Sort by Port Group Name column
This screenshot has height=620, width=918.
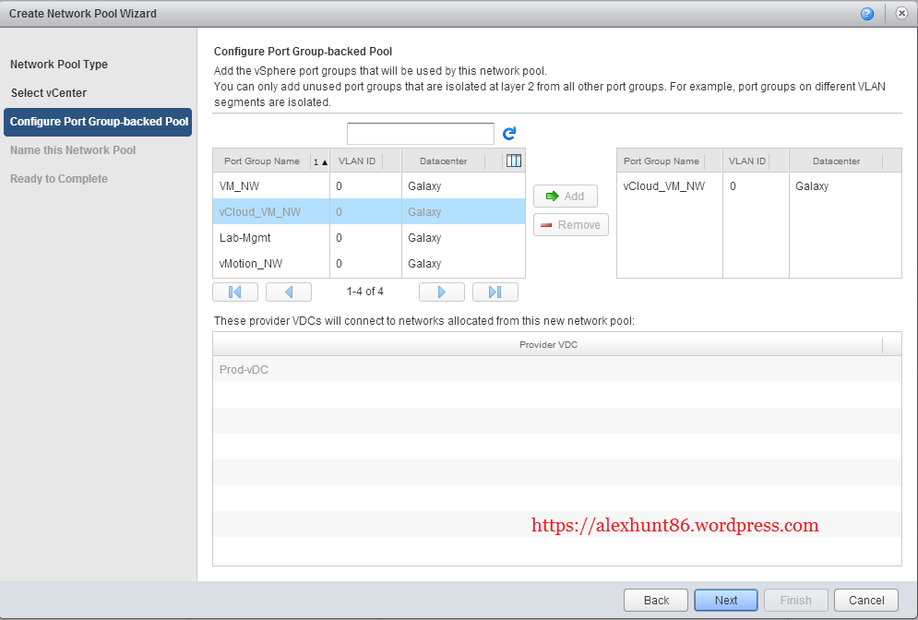[262, 161]
